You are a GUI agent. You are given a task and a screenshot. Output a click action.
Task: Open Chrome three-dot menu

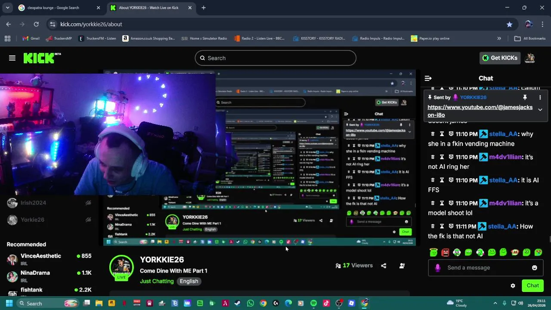point(542,24)
